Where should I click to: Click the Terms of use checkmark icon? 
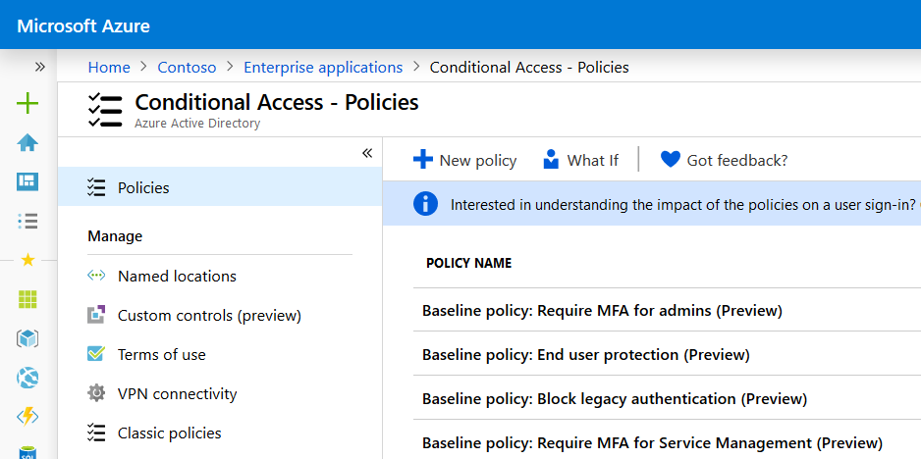[96, 354]
